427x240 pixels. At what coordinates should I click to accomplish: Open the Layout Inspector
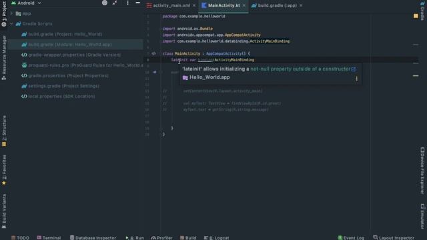click(x=394, y=237)
